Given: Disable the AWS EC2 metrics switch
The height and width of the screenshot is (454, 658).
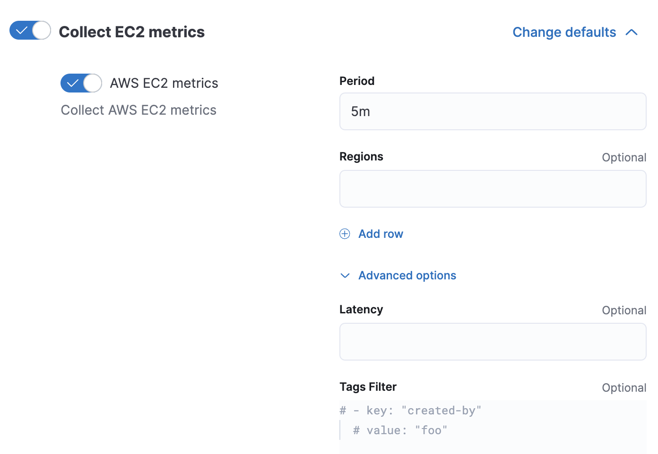Looking at the screenshot, I should pyautogui.click(x=81, y=83).
